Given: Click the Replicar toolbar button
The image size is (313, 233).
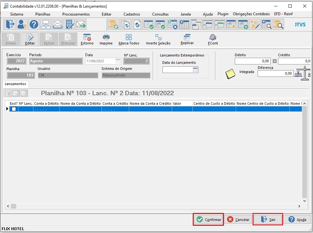Looking at the screenshot, I should (187, 39).
